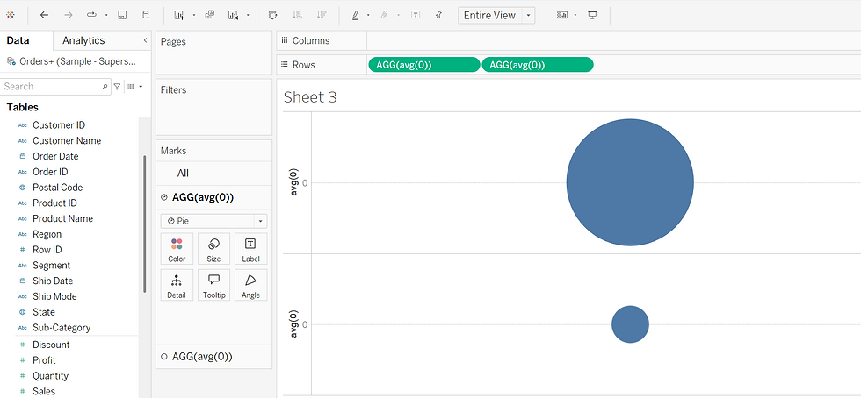Click into the field Search box
861x398 pixels.
54,87
